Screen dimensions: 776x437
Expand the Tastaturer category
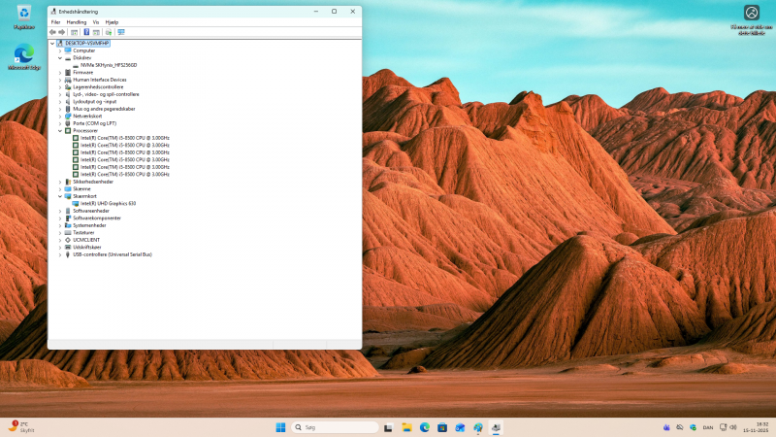pyautogui.click(x=59, y=232)
